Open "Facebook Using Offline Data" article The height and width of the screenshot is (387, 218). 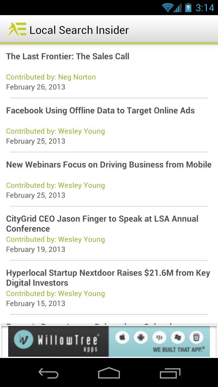point(100,111)
